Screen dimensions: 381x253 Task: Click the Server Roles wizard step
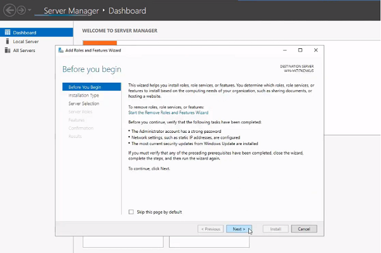[80, 112]
